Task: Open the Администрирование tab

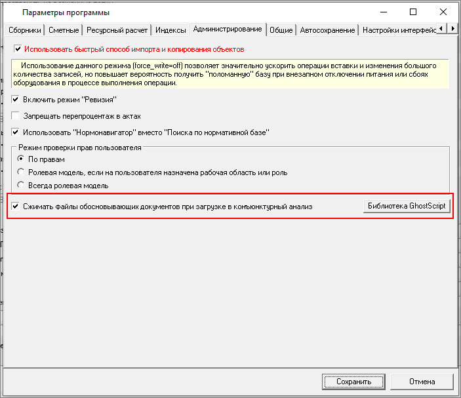Action: click(228, 30)
